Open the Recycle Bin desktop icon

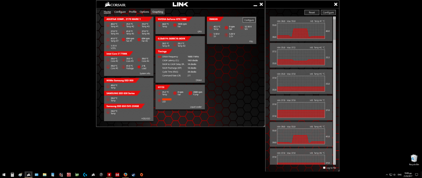[x=414, y=160]
